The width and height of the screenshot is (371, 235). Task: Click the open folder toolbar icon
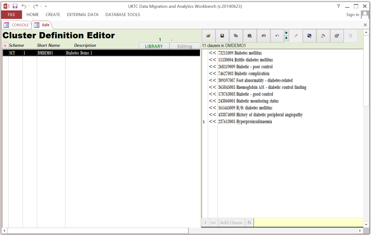tap(208, 36)
